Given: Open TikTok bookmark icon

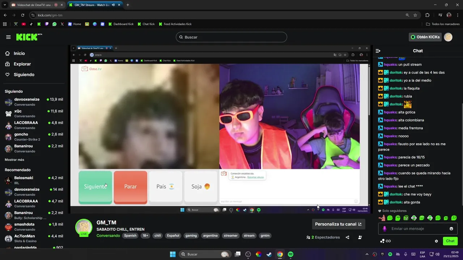Looking at the screenshot, I should (x=31, y=24).
